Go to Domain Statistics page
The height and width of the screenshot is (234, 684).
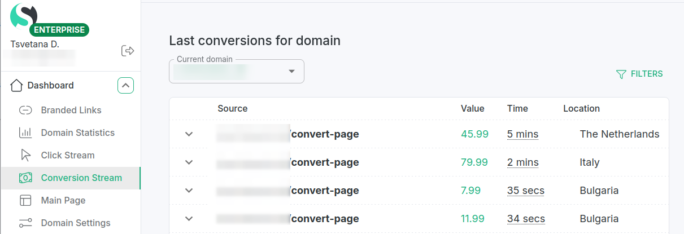(x=77, y=133)
